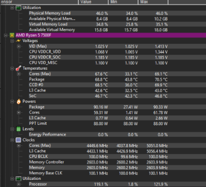Collapse the Powers group
Viewport: 206px width, 187px height.
point(12,102)
